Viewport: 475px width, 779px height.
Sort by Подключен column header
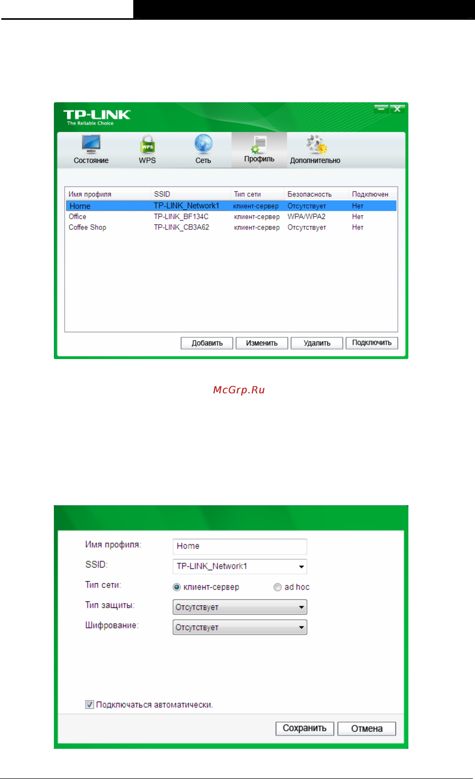pos(373,194)
